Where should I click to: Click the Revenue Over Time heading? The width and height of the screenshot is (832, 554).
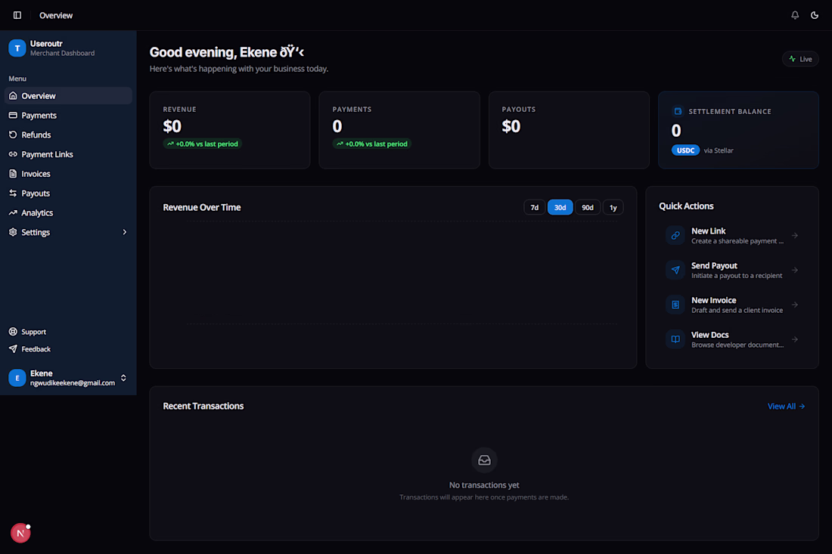(202, 207)
